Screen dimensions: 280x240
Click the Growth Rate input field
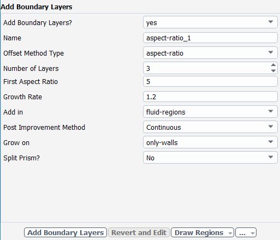tap(210, 97)
